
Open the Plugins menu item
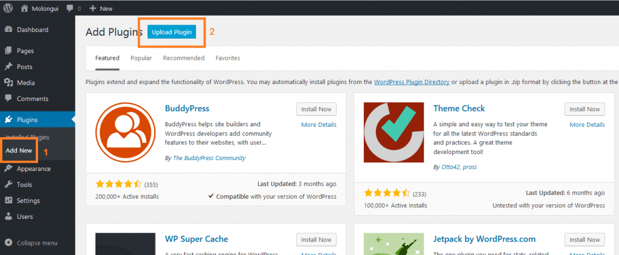(x=37, y=120)
